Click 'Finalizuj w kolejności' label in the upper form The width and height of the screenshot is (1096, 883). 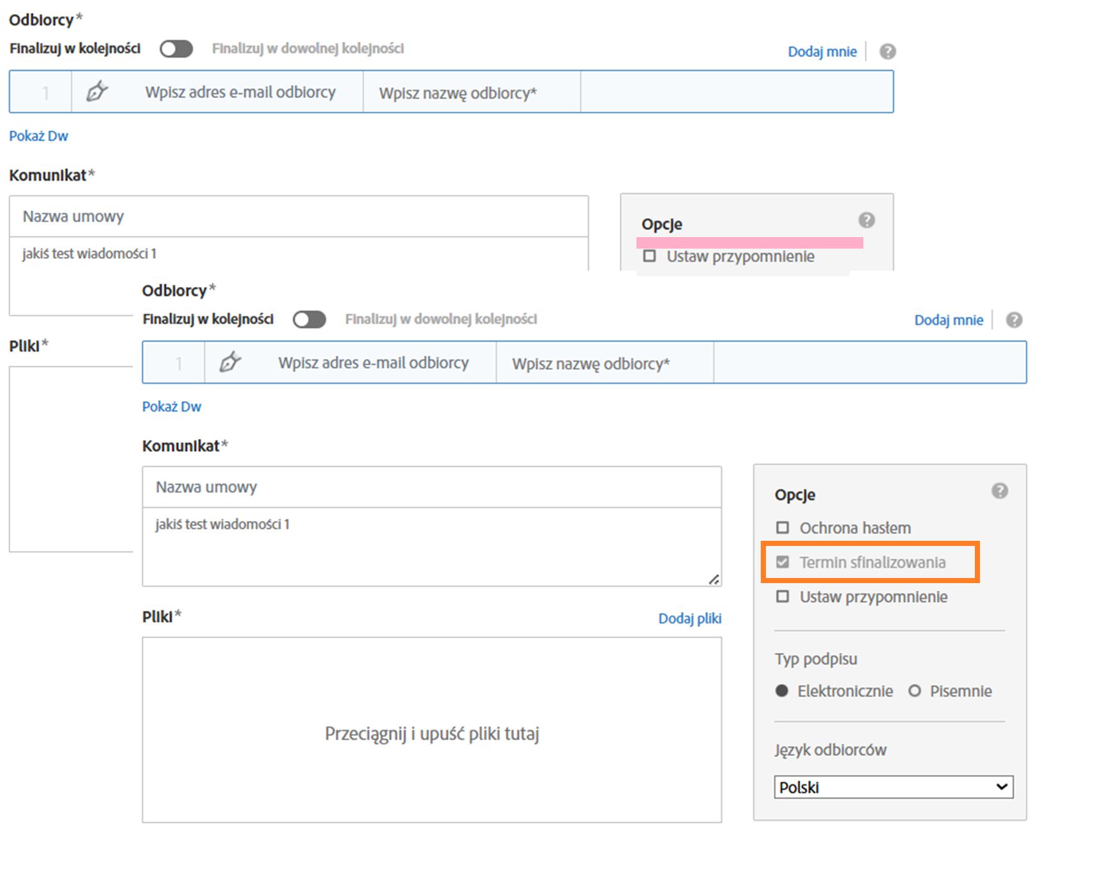click(75, 49)
